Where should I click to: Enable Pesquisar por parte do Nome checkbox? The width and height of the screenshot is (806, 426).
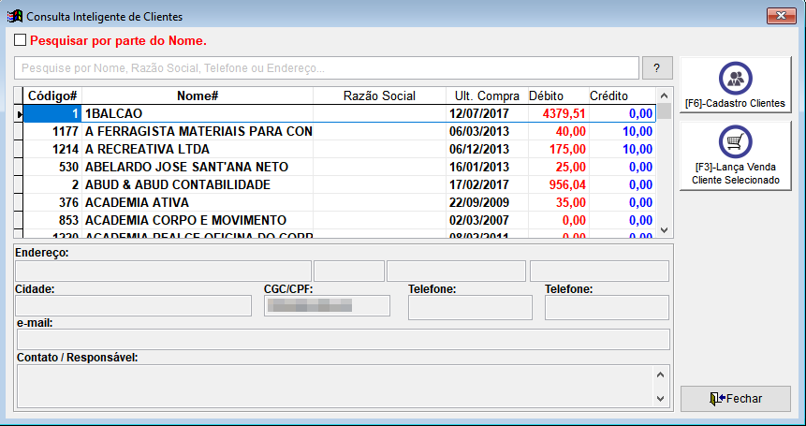20,39
